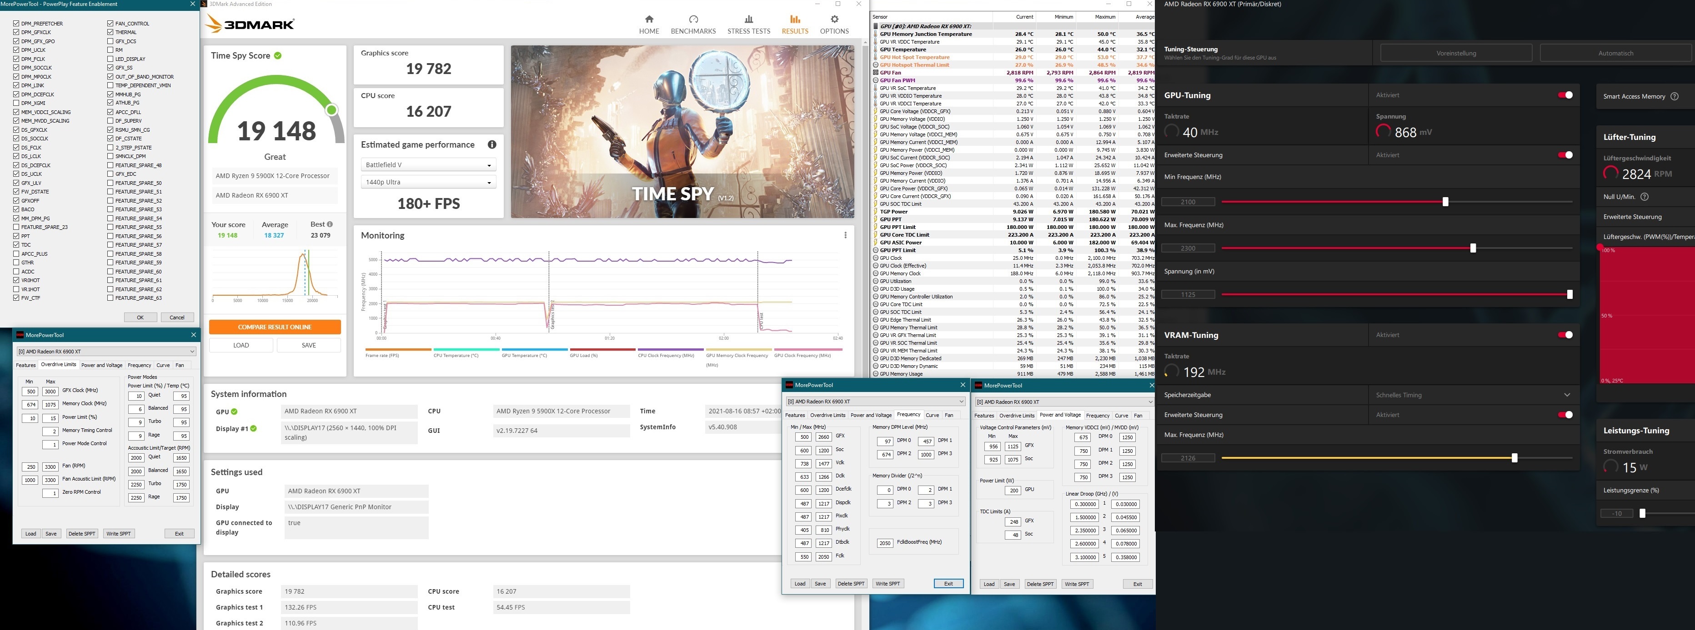The width and height of the screenshot is (1695, 630).
Task: Click Max. Frequenz GPU slider handle
Action: pyautogui.click(x=1473, y=248)
